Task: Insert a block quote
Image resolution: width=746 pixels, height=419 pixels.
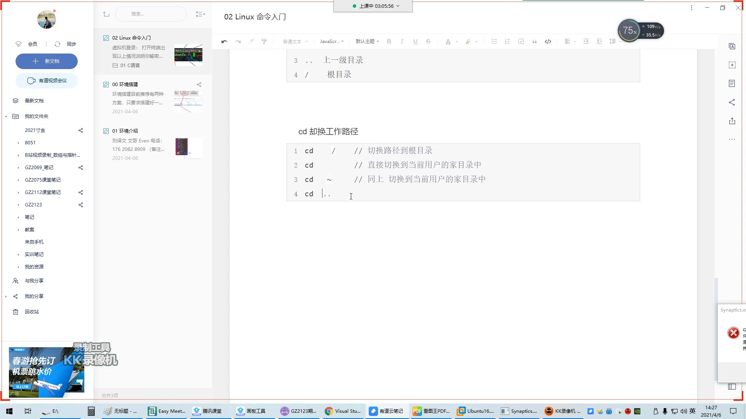Action: (x=535, y=42)
